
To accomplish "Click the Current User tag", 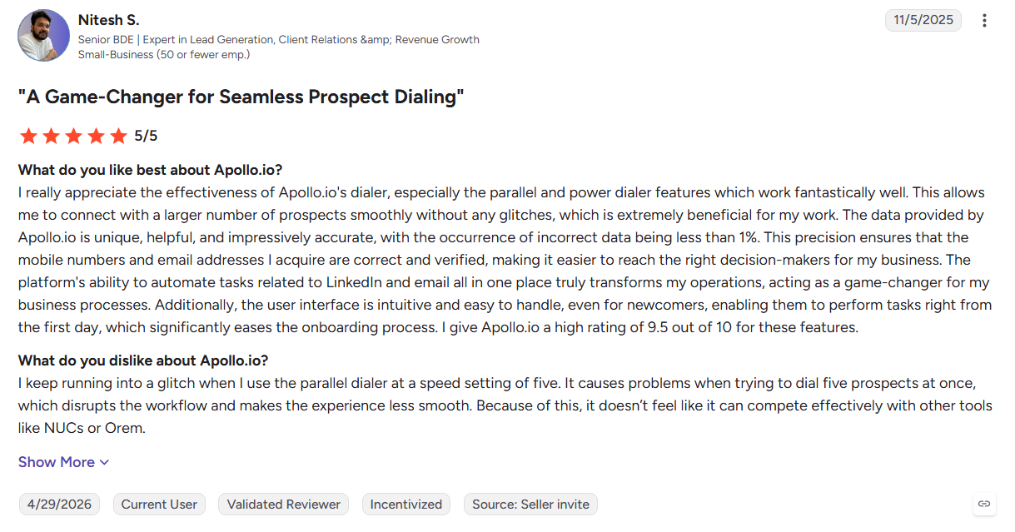I will point(159,505).
